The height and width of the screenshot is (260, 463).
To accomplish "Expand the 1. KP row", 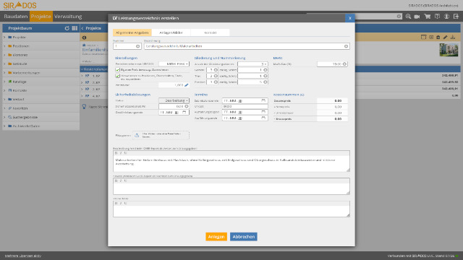I will pos(82,76).
